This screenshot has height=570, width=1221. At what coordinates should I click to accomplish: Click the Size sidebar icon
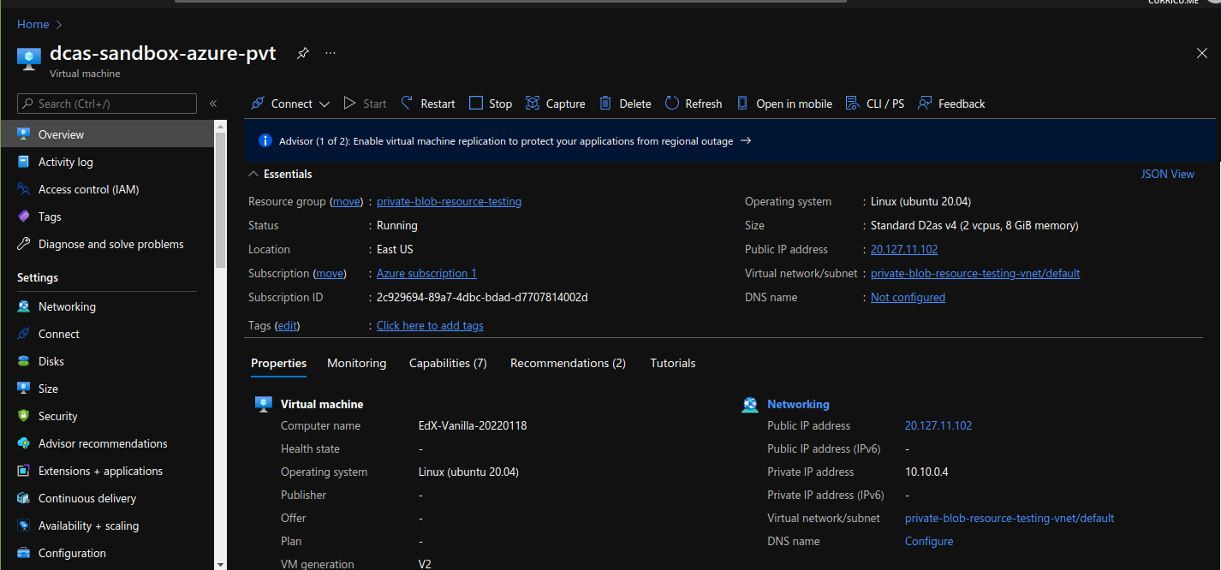[23, 389]
